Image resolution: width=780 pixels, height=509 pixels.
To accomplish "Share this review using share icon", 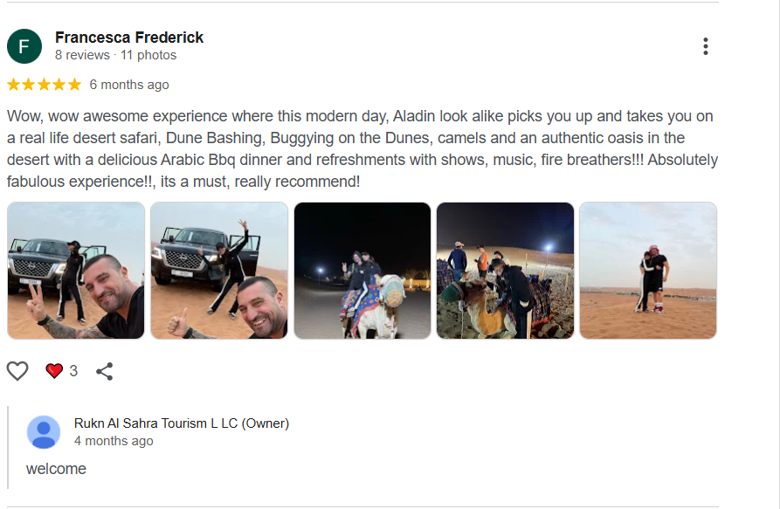I will click(105, 371).
